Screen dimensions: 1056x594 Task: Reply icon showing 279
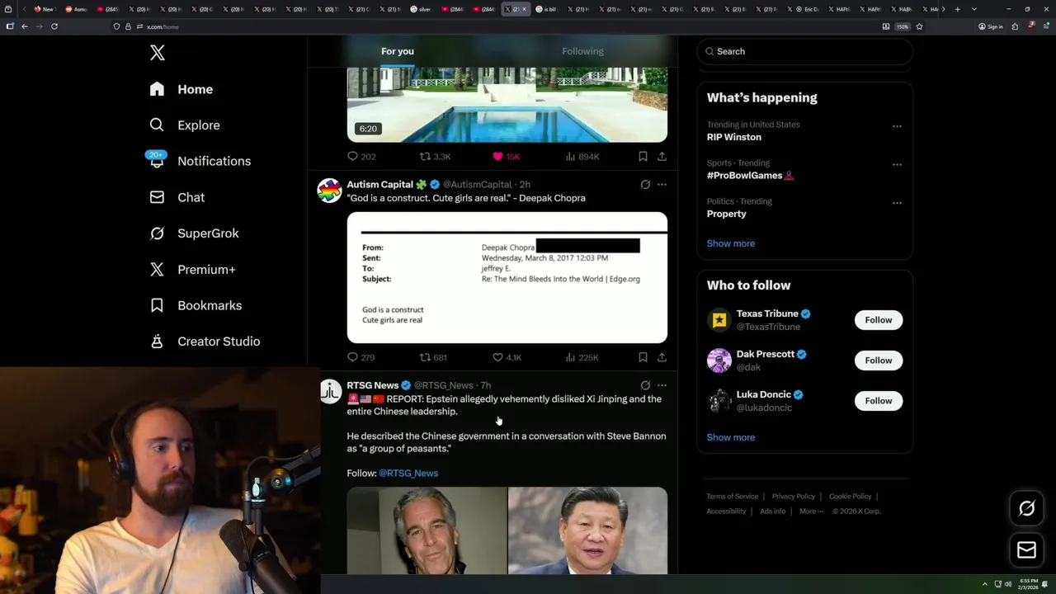pyautogui.click(x=352, y=357)
